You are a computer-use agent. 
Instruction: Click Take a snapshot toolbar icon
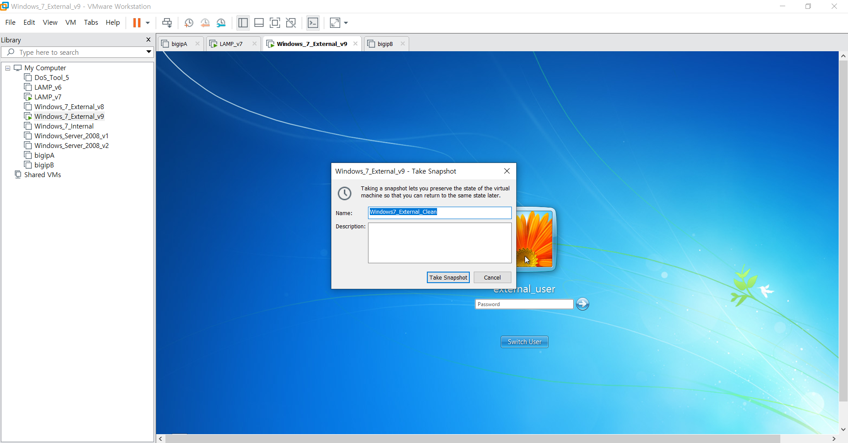pos(189,23)
